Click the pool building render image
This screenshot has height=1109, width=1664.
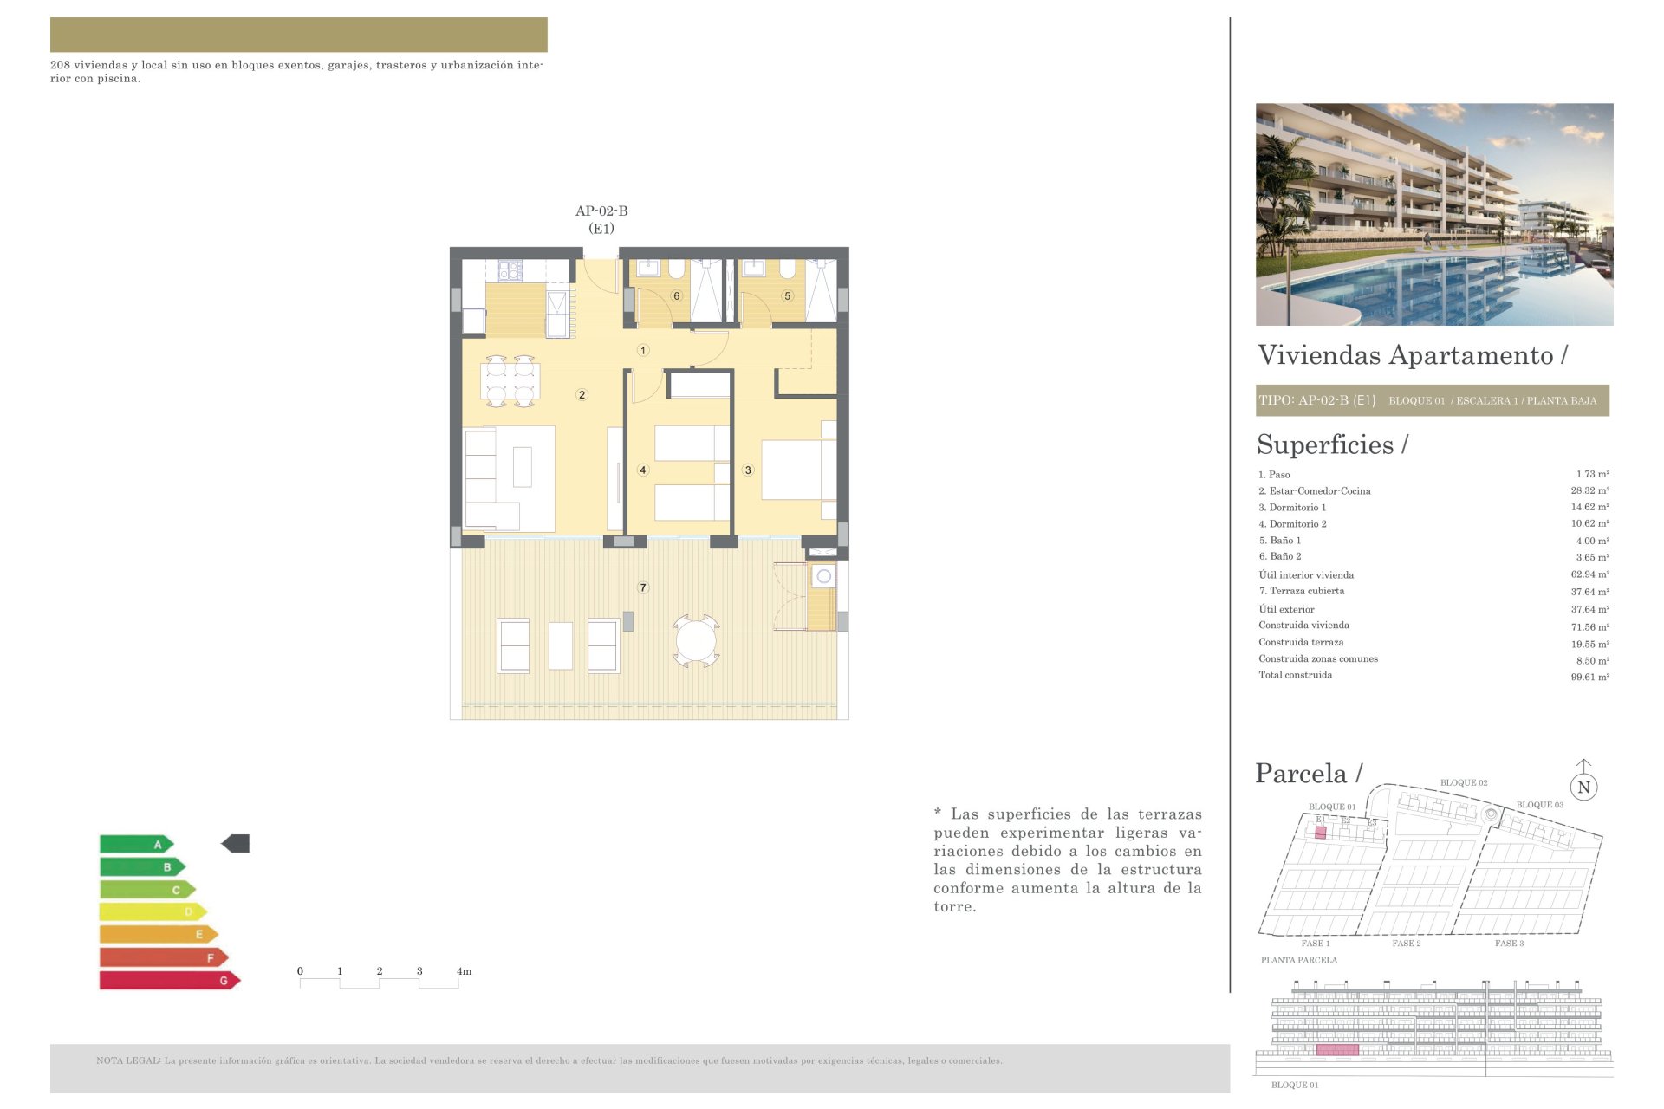click(1433, 214)
